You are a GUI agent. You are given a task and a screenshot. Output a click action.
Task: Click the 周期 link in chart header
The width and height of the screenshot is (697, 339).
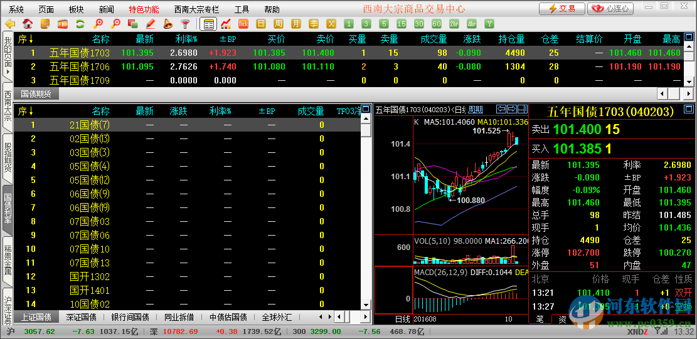tap(476, 109)
